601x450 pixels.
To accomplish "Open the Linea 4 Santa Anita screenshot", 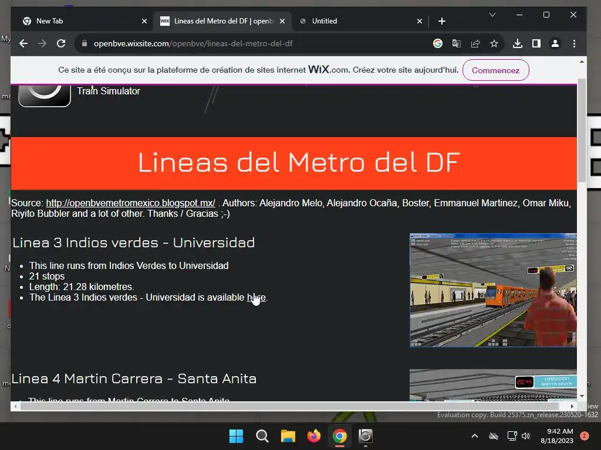I will (x=493, y=385).
